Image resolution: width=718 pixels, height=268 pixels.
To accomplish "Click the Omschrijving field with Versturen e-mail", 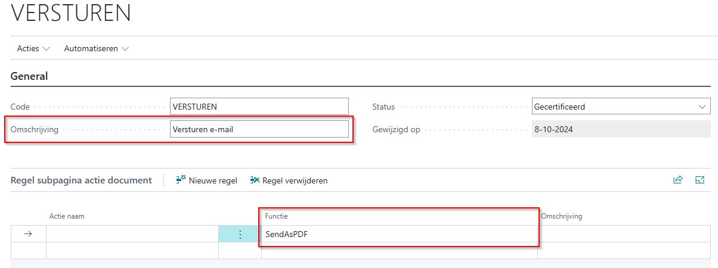I will click(x=259, y=129).
